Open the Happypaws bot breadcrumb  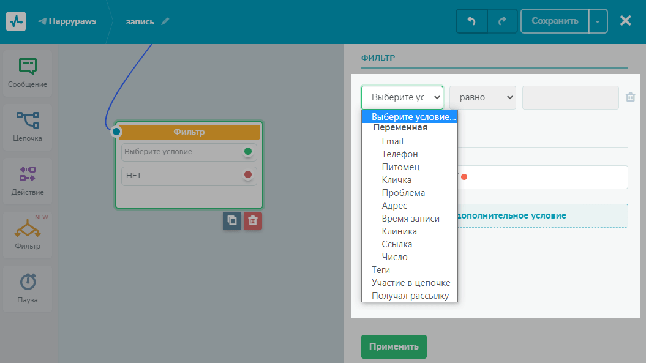click(67, 21)
